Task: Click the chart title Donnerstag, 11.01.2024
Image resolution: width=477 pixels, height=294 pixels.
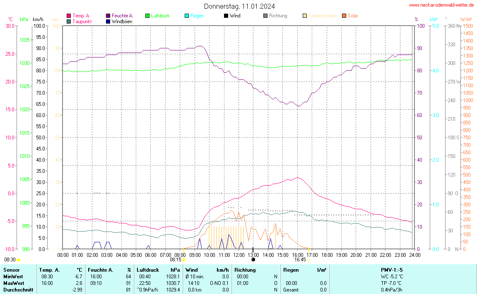Action: [x=239, y=6]
